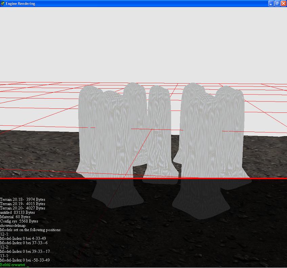Screen dimensions: 287x268
Task: Click the Engine Rendering application icon
Action: pos(3,3)
